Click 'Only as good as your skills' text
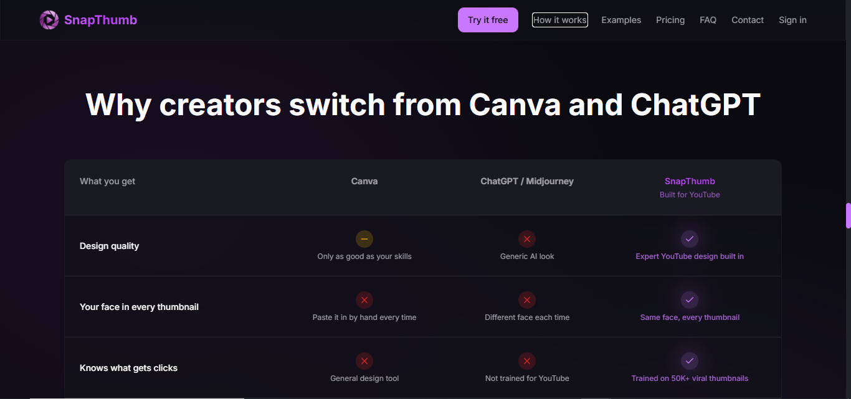This screenshot has height=399, width=851. pos(364,256)
